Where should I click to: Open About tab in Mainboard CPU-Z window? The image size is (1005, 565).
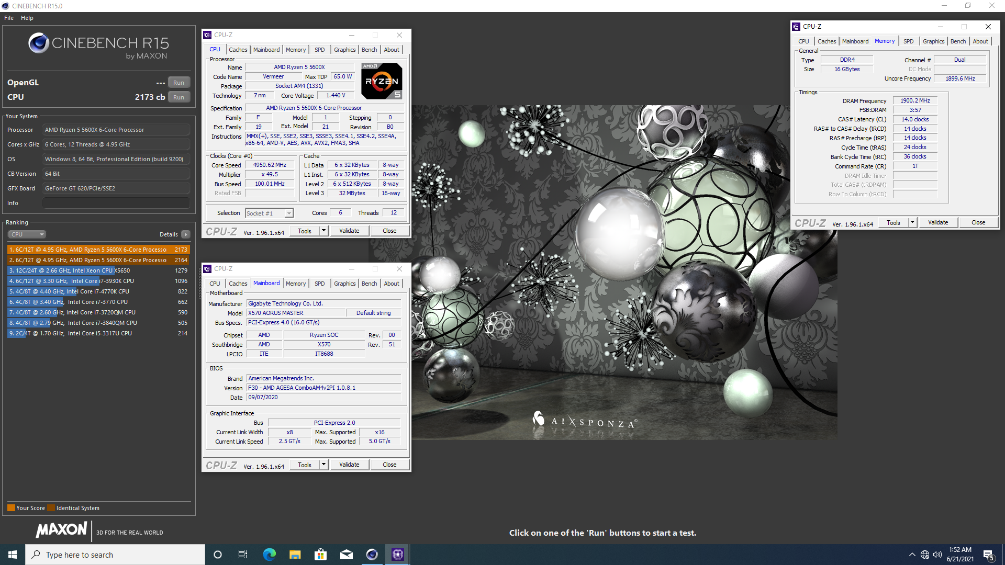(392, 284)
